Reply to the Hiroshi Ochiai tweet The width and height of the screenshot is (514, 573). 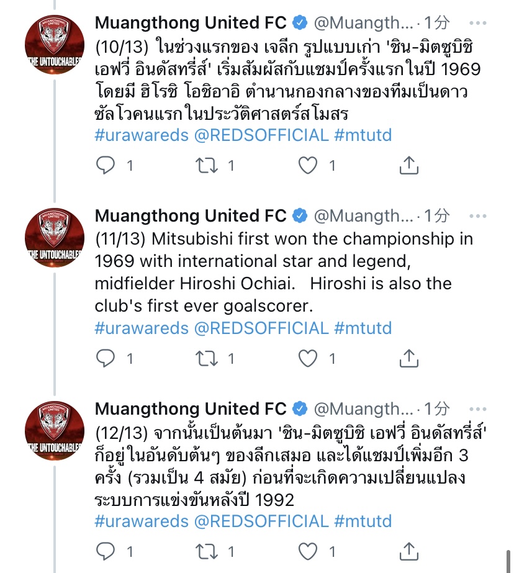pos(107,358)
